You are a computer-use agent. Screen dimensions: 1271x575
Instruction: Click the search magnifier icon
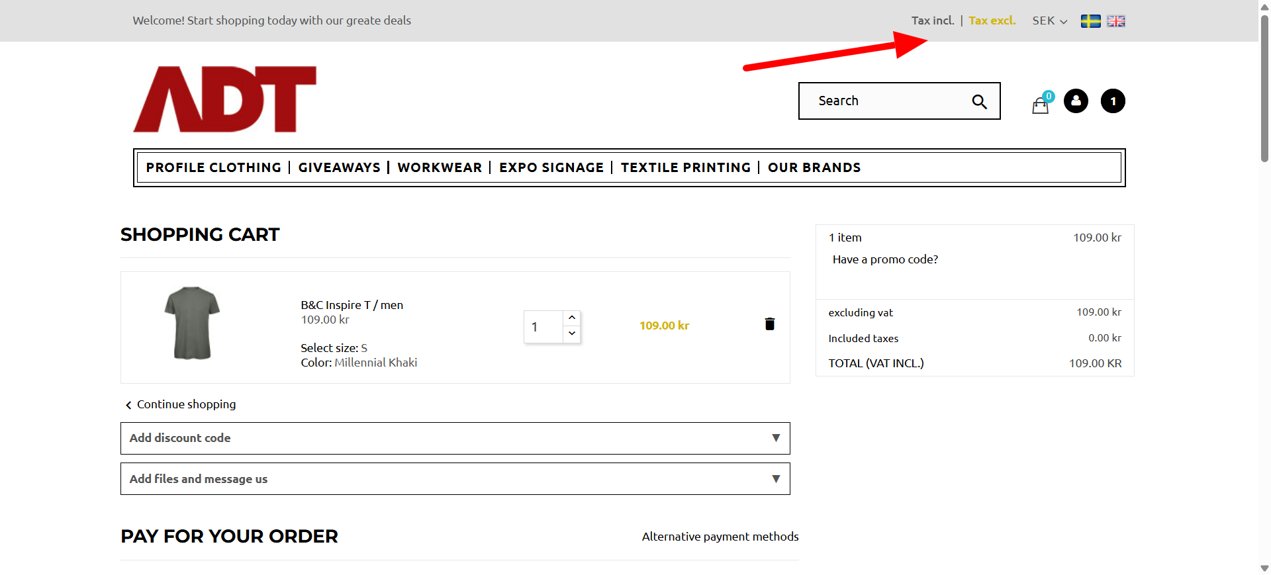coord(979,101)
